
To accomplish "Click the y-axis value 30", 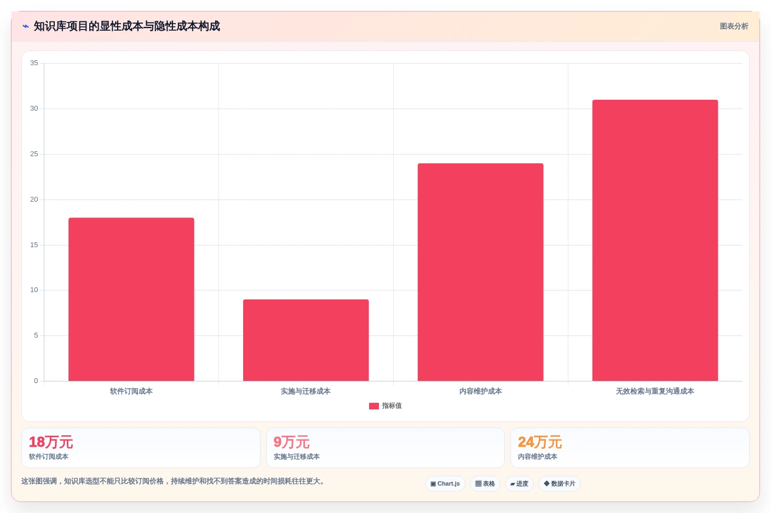I will coord(34,109).
